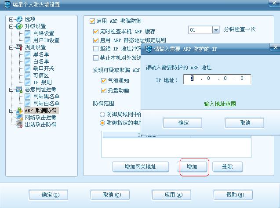This screenshot has width=280, height=208.
Task: Open 网站白名单 in the tree
Action: (x=47, y=104)
